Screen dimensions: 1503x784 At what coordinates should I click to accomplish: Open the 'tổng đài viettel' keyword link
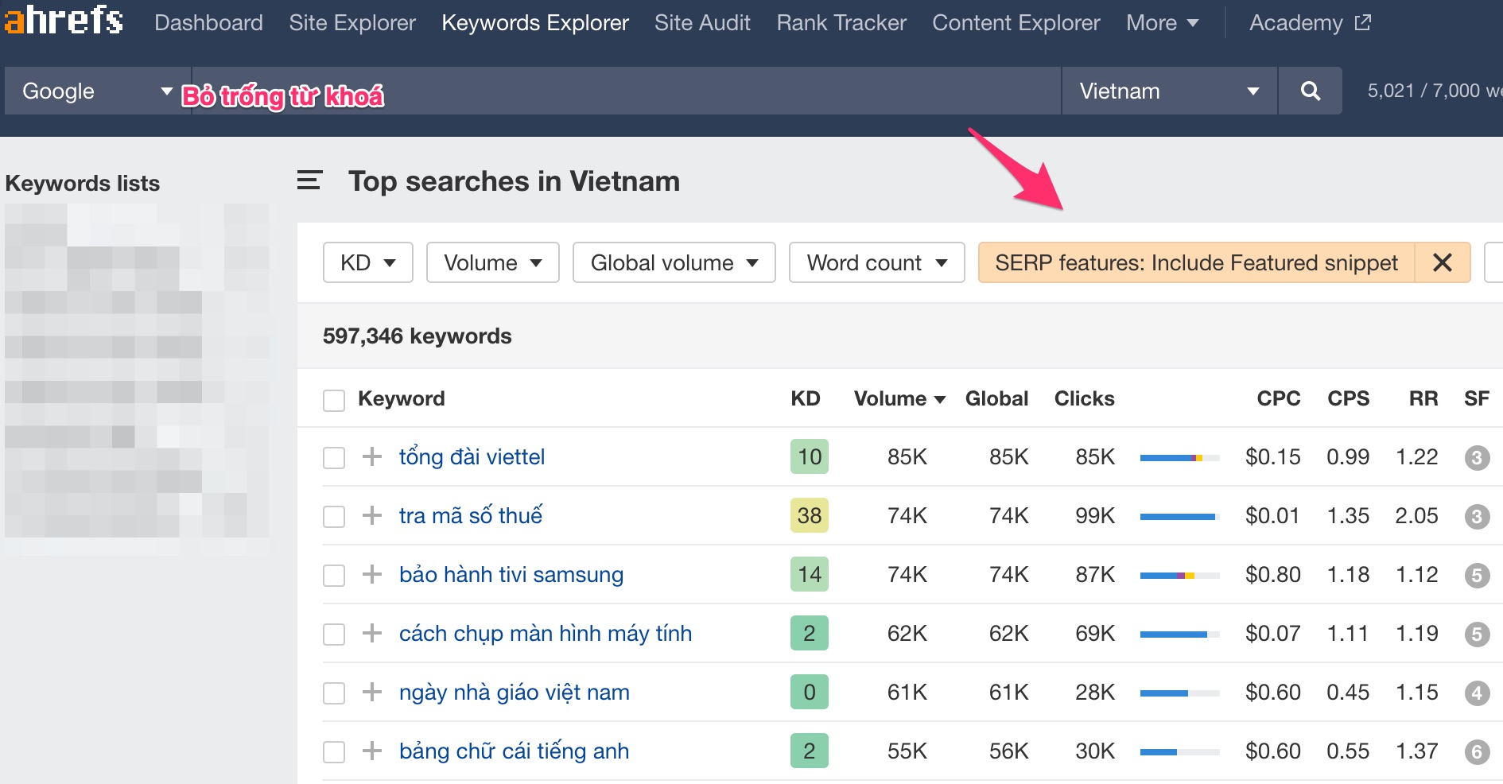[472, 456]
